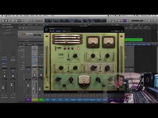Click the purple highlighted mode button in control bar

click(x=125, y=21)
